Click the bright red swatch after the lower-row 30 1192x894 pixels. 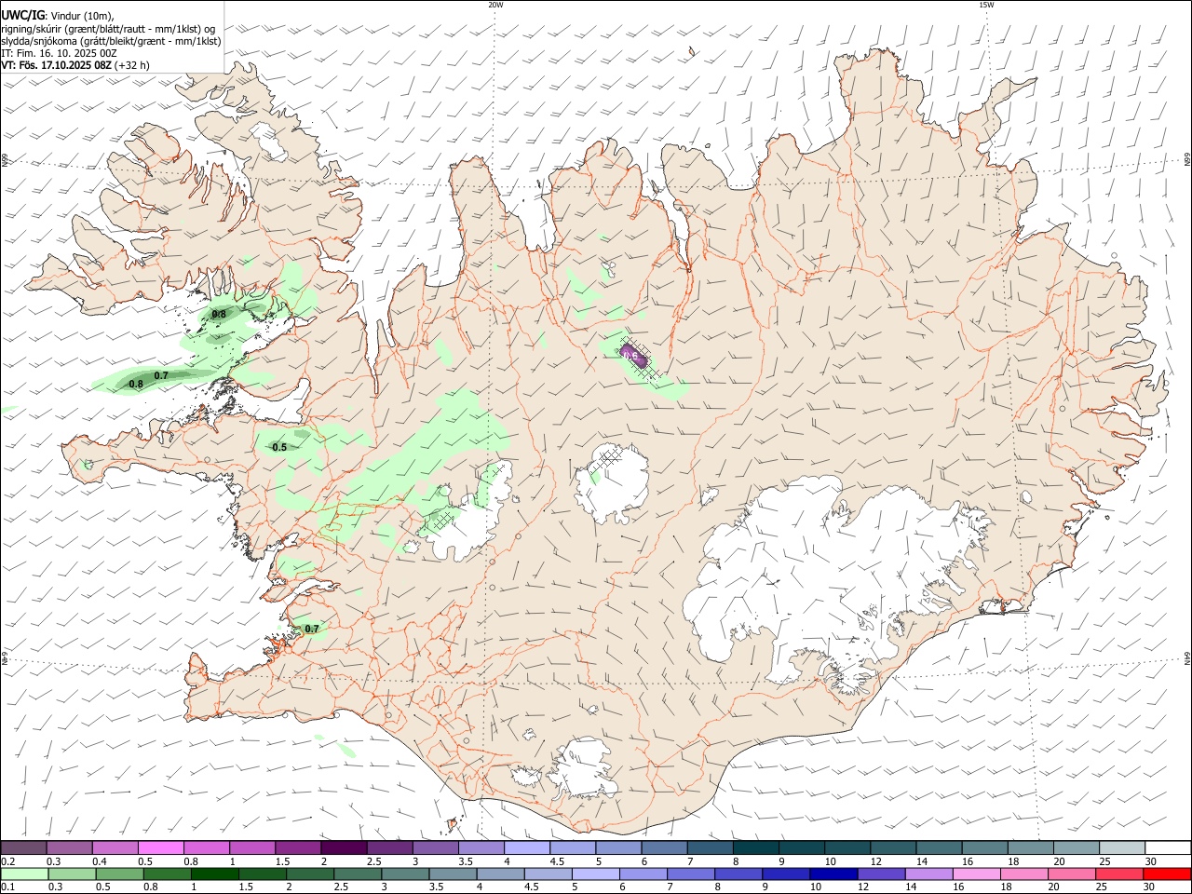1166,874
